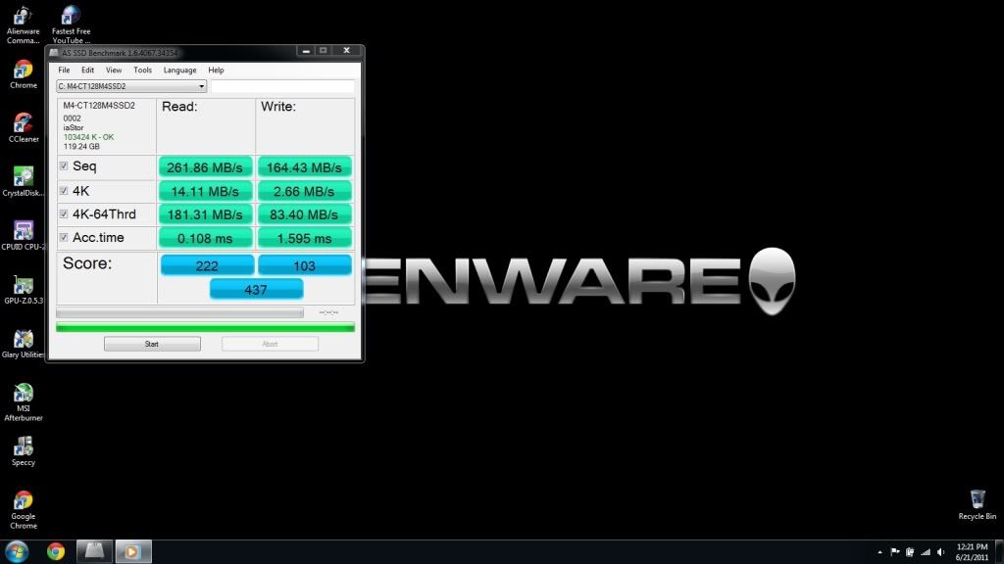Click 4K-64Thrd write result 83.40 MB/s
Image resolution: width=1004 pixels, height=564 pixels.
click(304, 214)
